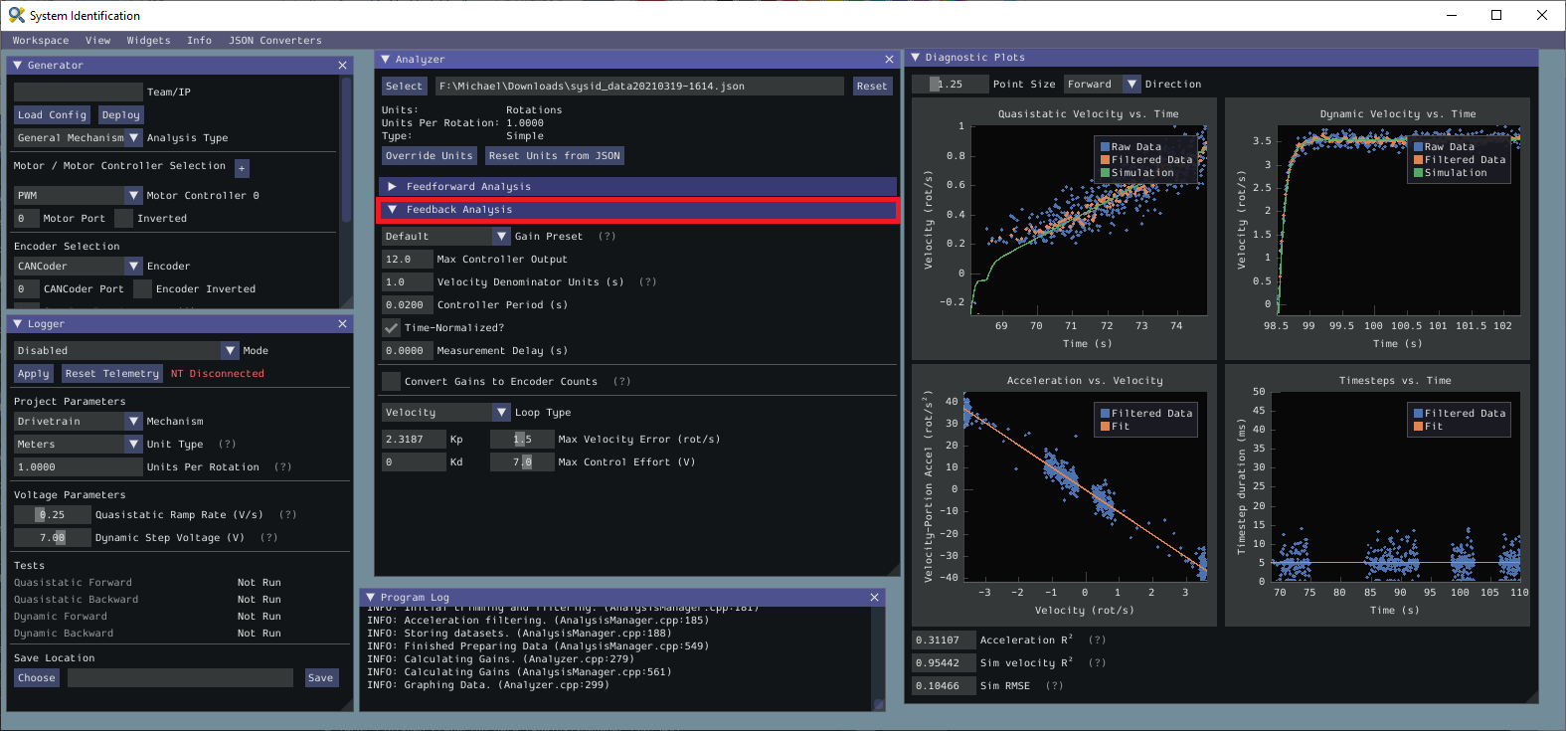Adjust the Max Control Effort slider
This screenshot has height=731, width=1566.
coord(522,462)
